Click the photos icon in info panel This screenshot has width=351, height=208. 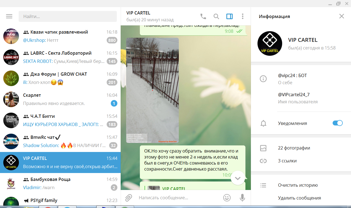coord(263,148)
